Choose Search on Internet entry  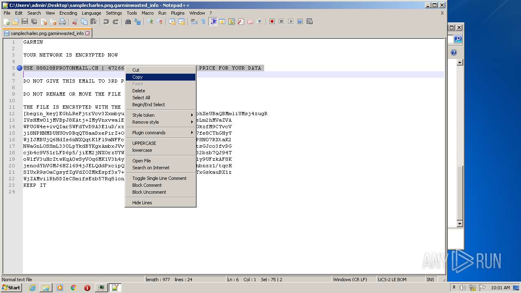tap(160, 168)
